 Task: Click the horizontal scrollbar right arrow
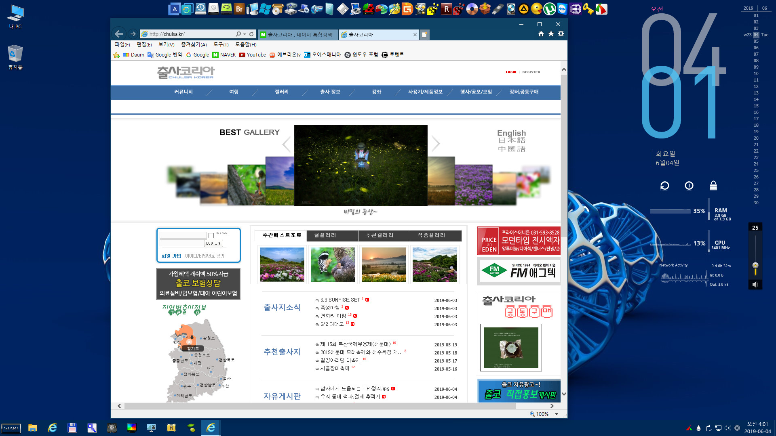tap(552, 406)
